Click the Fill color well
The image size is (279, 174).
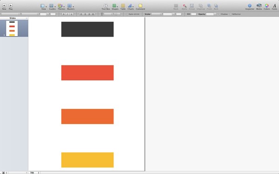(193, 14)
